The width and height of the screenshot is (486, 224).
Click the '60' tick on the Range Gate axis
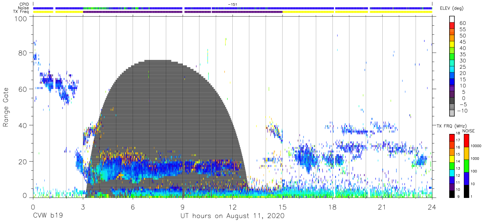(x=22, y=89)
